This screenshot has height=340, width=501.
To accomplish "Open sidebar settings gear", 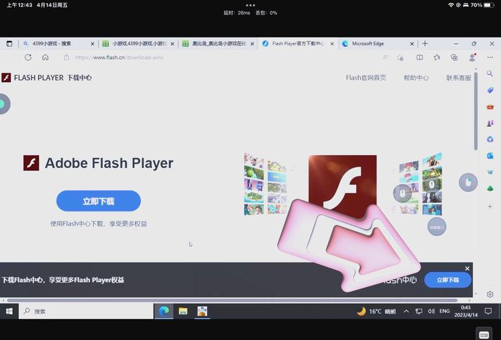I will click(490, 294).
